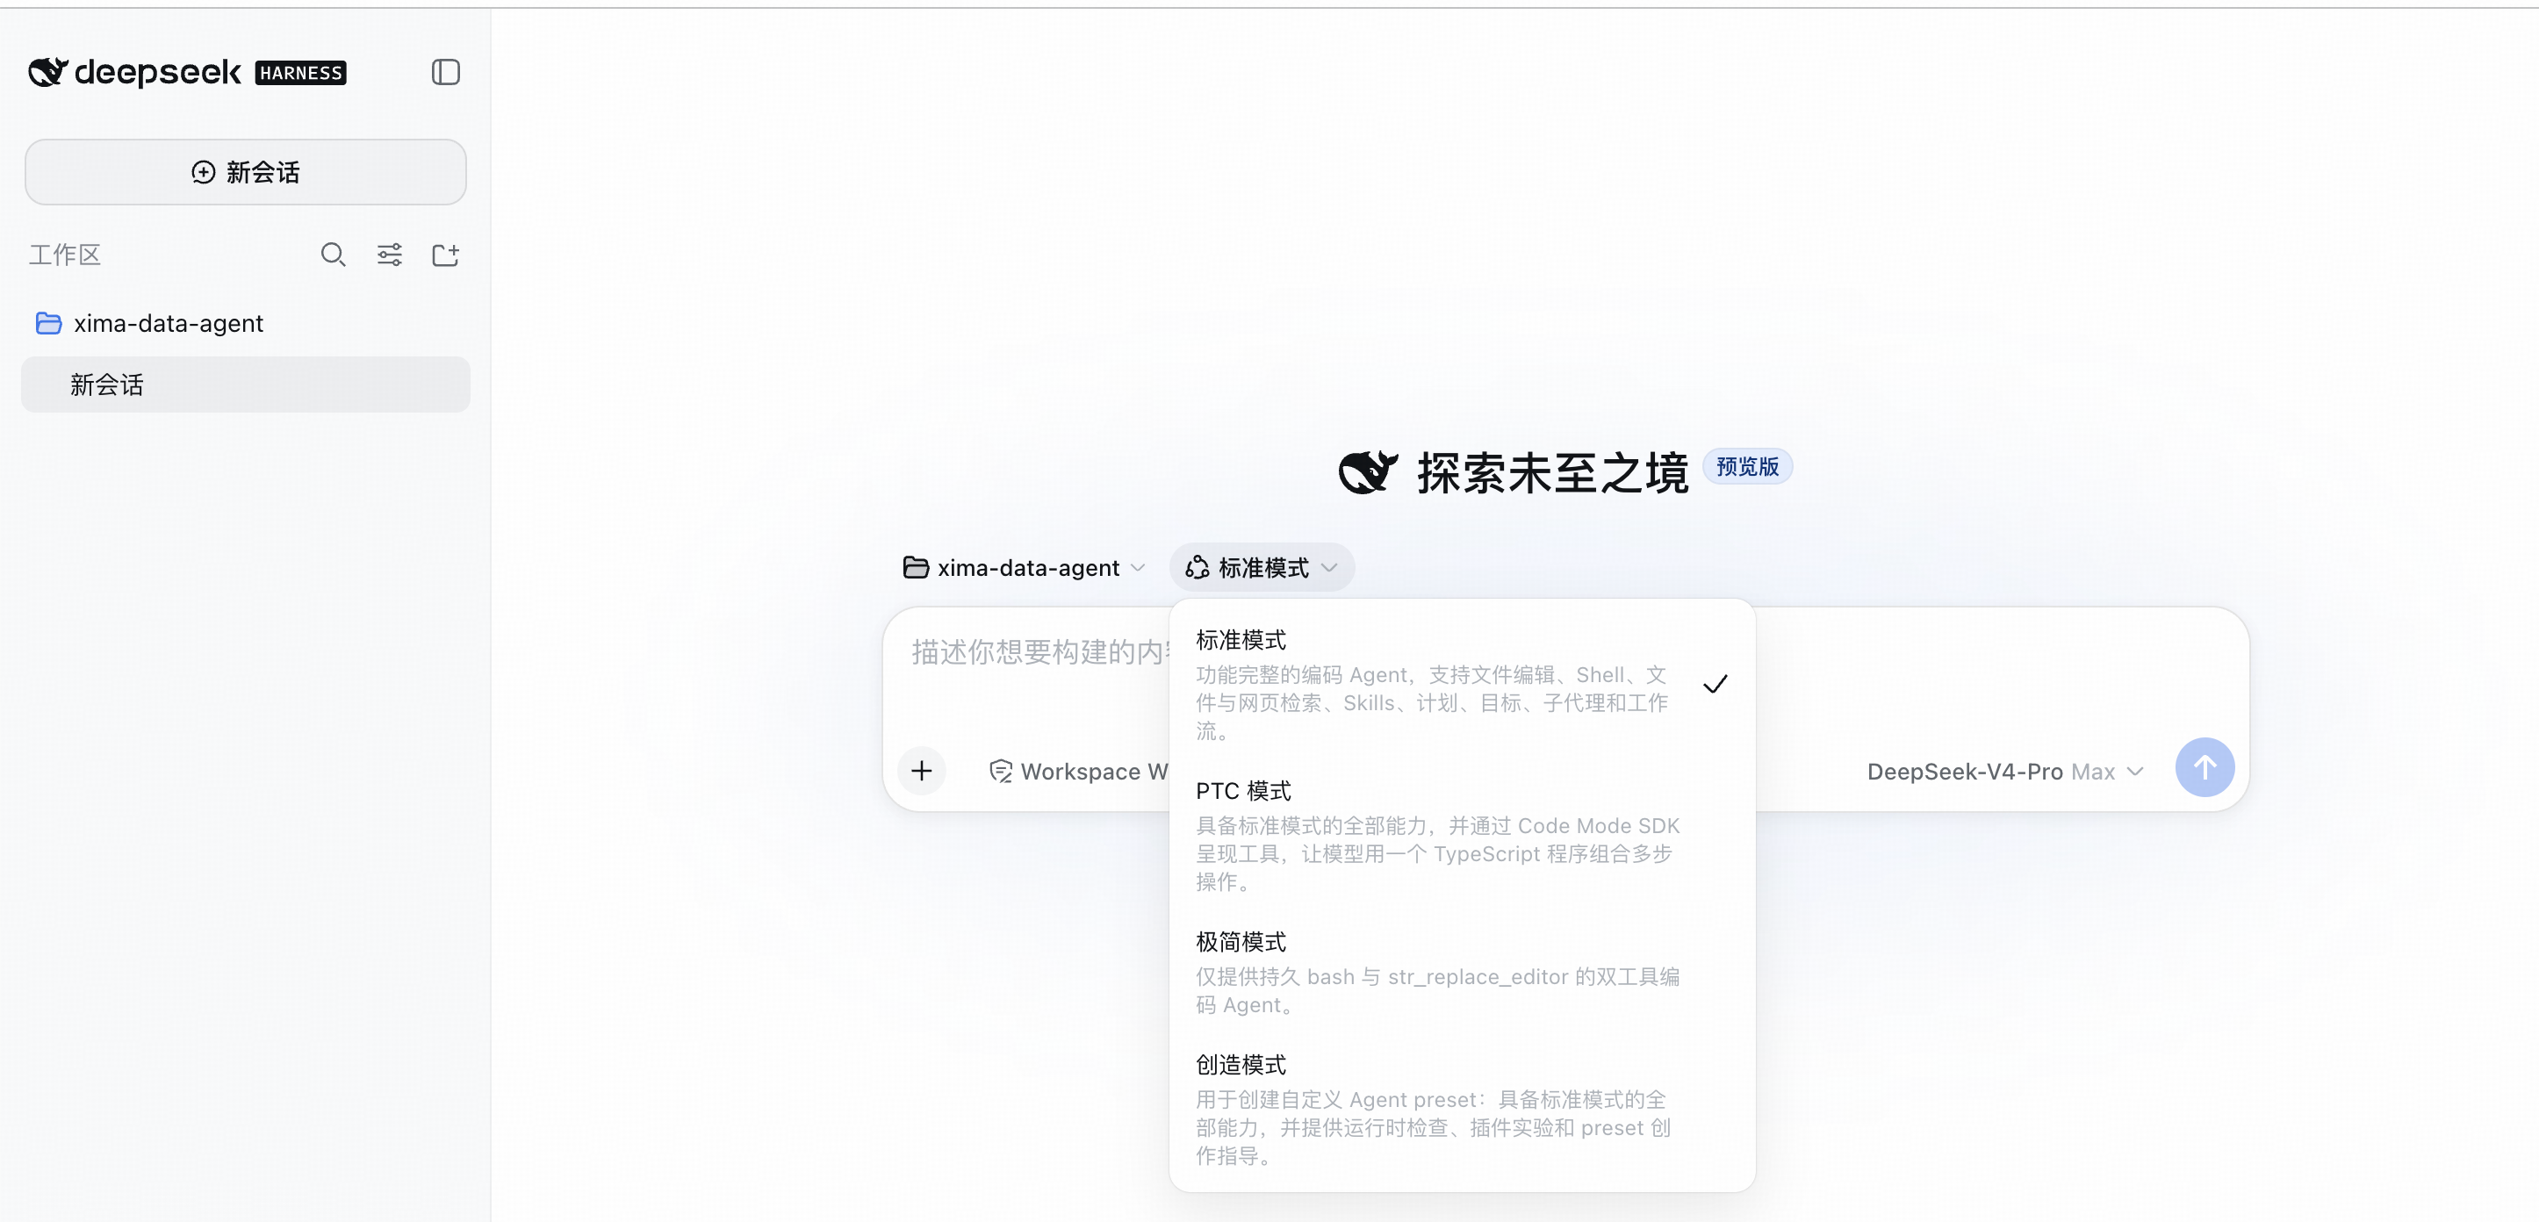The height and width of the screenshot is (1222, 2539).
Task: Send message with the arrow button
Action: (2205, 767)
